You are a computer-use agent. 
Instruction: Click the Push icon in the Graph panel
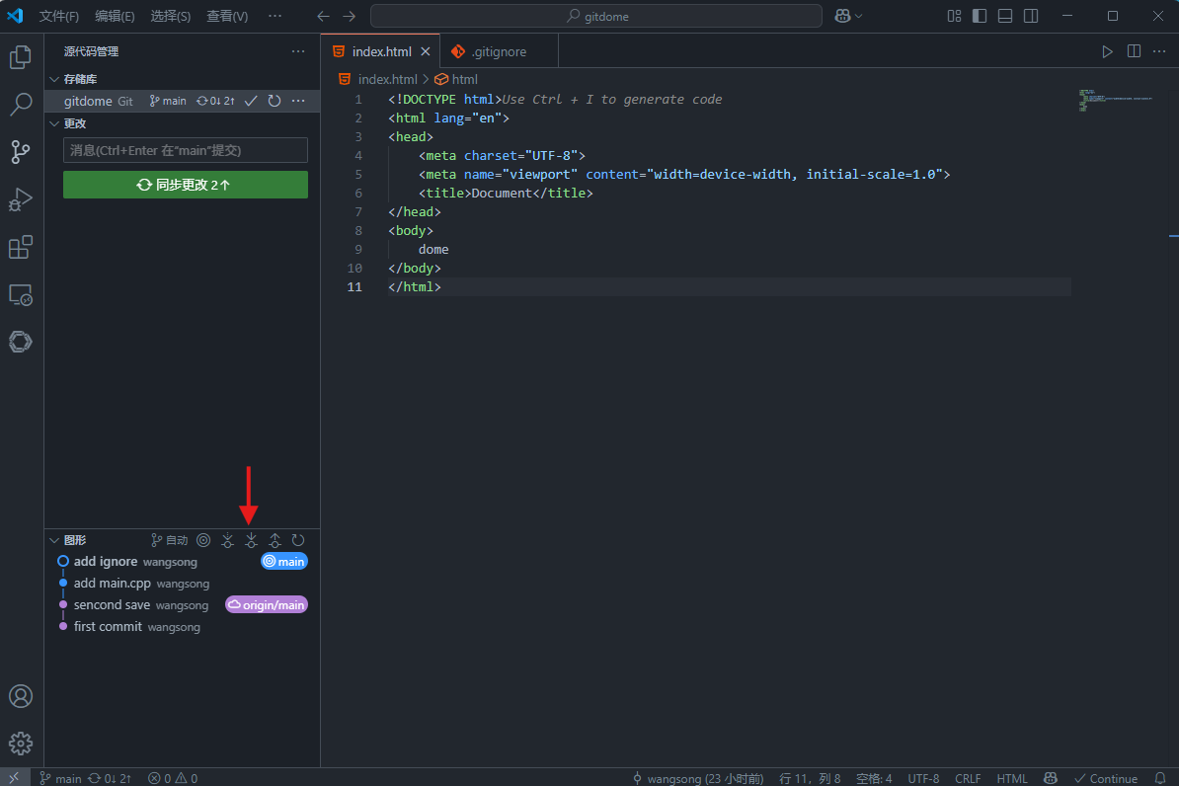(x=275, y=540)
